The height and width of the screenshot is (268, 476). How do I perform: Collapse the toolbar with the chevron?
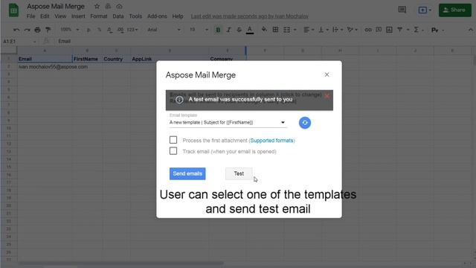click(470, 30)
